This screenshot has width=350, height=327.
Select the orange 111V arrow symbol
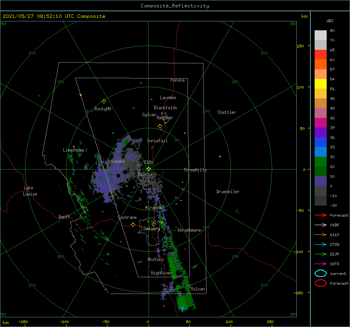pyautogui.click(x=320, y=234)
